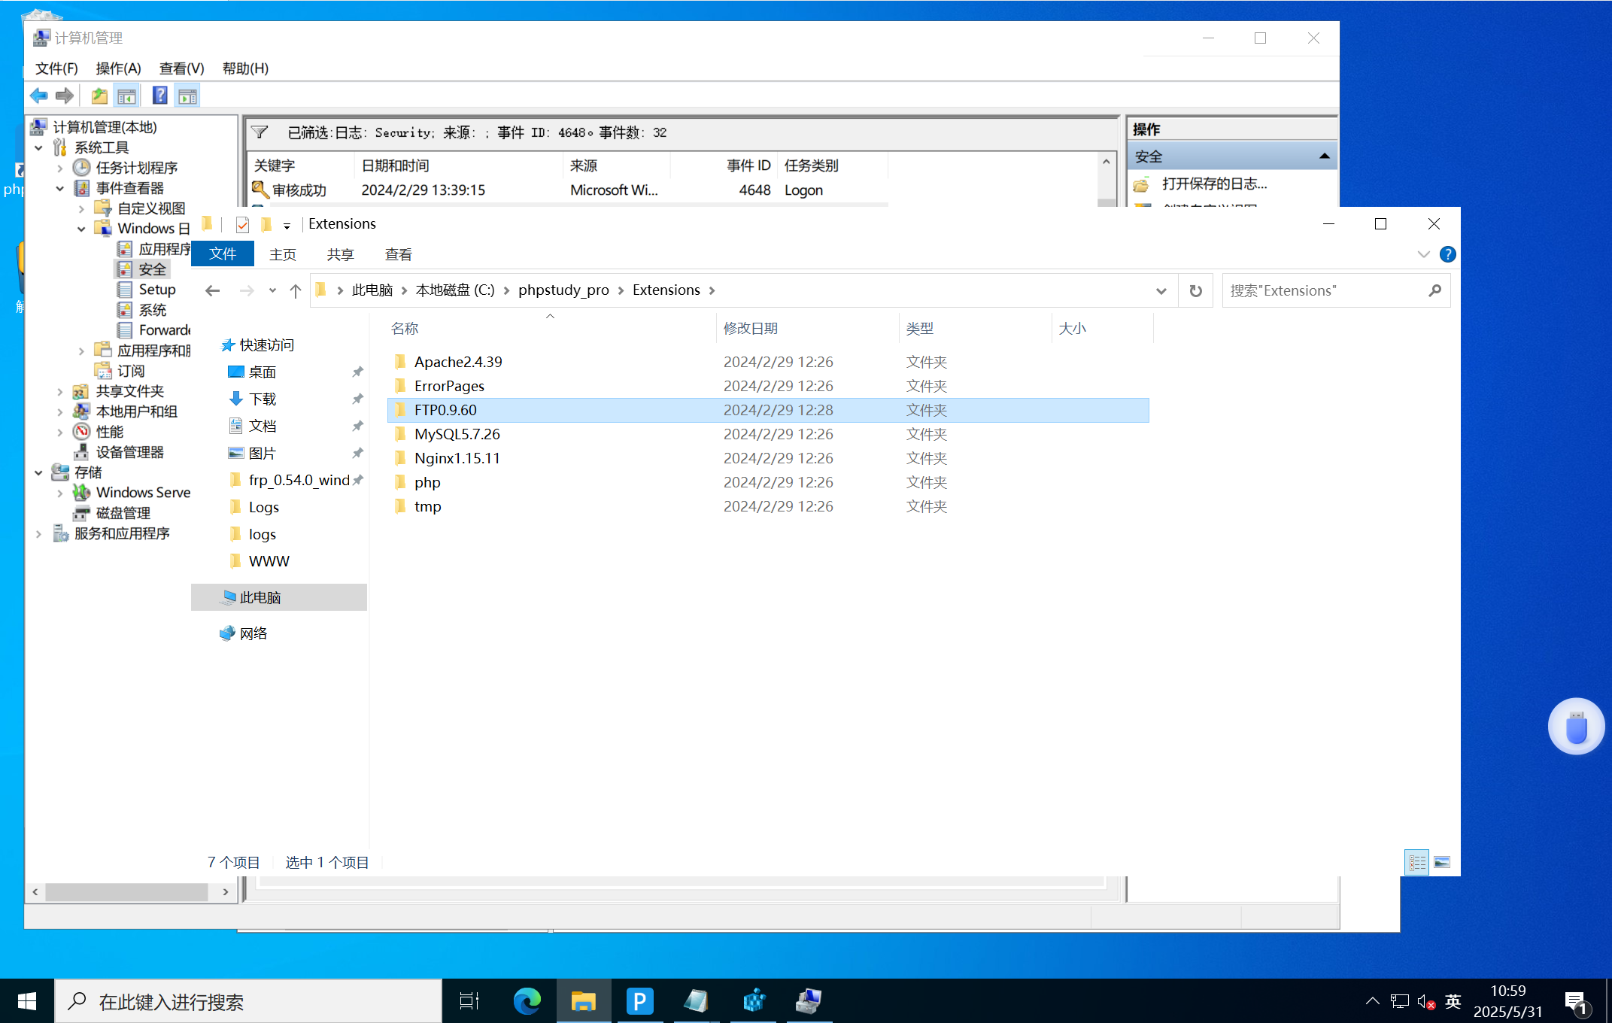Click the back arrow in Computer Management toolbar
The height and width of the screenshot is (1023, 1612).
(x=38, y=96)
